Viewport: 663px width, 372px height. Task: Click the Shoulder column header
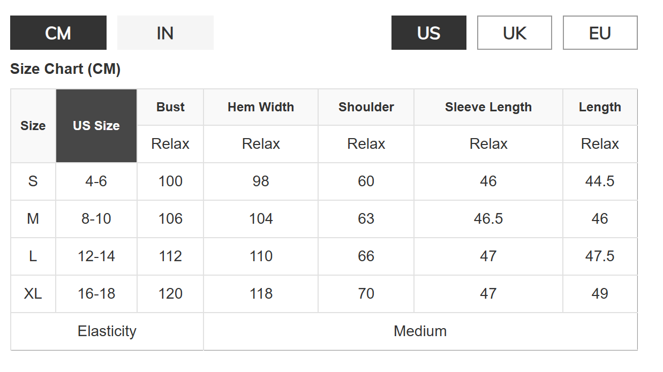tap(366, 107)
